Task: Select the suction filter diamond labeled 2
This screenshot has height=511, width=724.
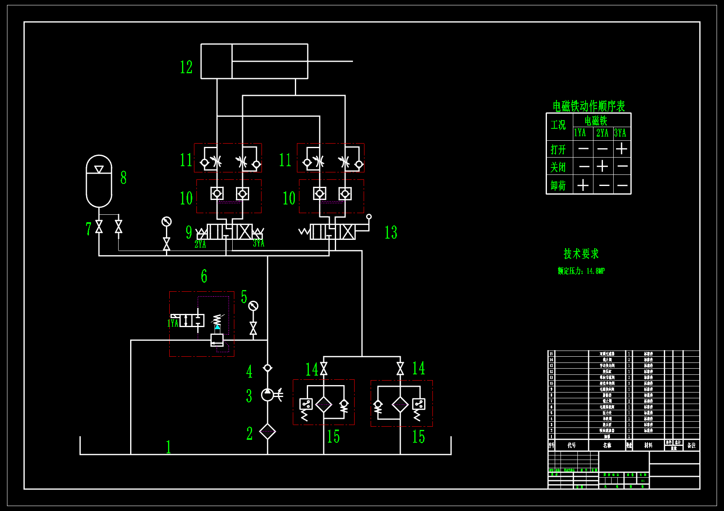Action: point(268,432)
